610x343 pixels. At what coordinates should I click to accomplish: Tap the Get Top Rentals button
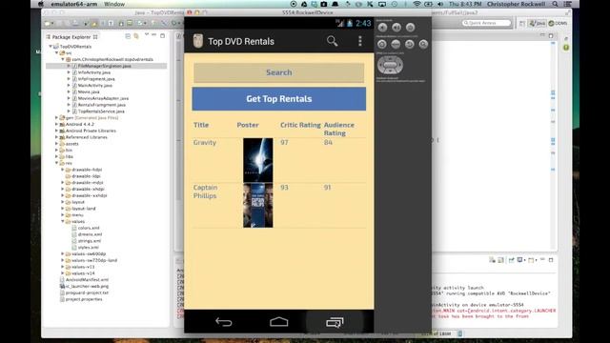(279, 99)
